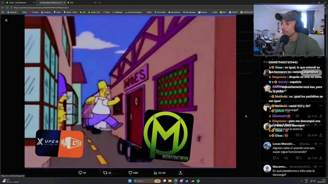Share the photo using the share icon
This screenshot has width=328, height=184.
click(180, 173)
